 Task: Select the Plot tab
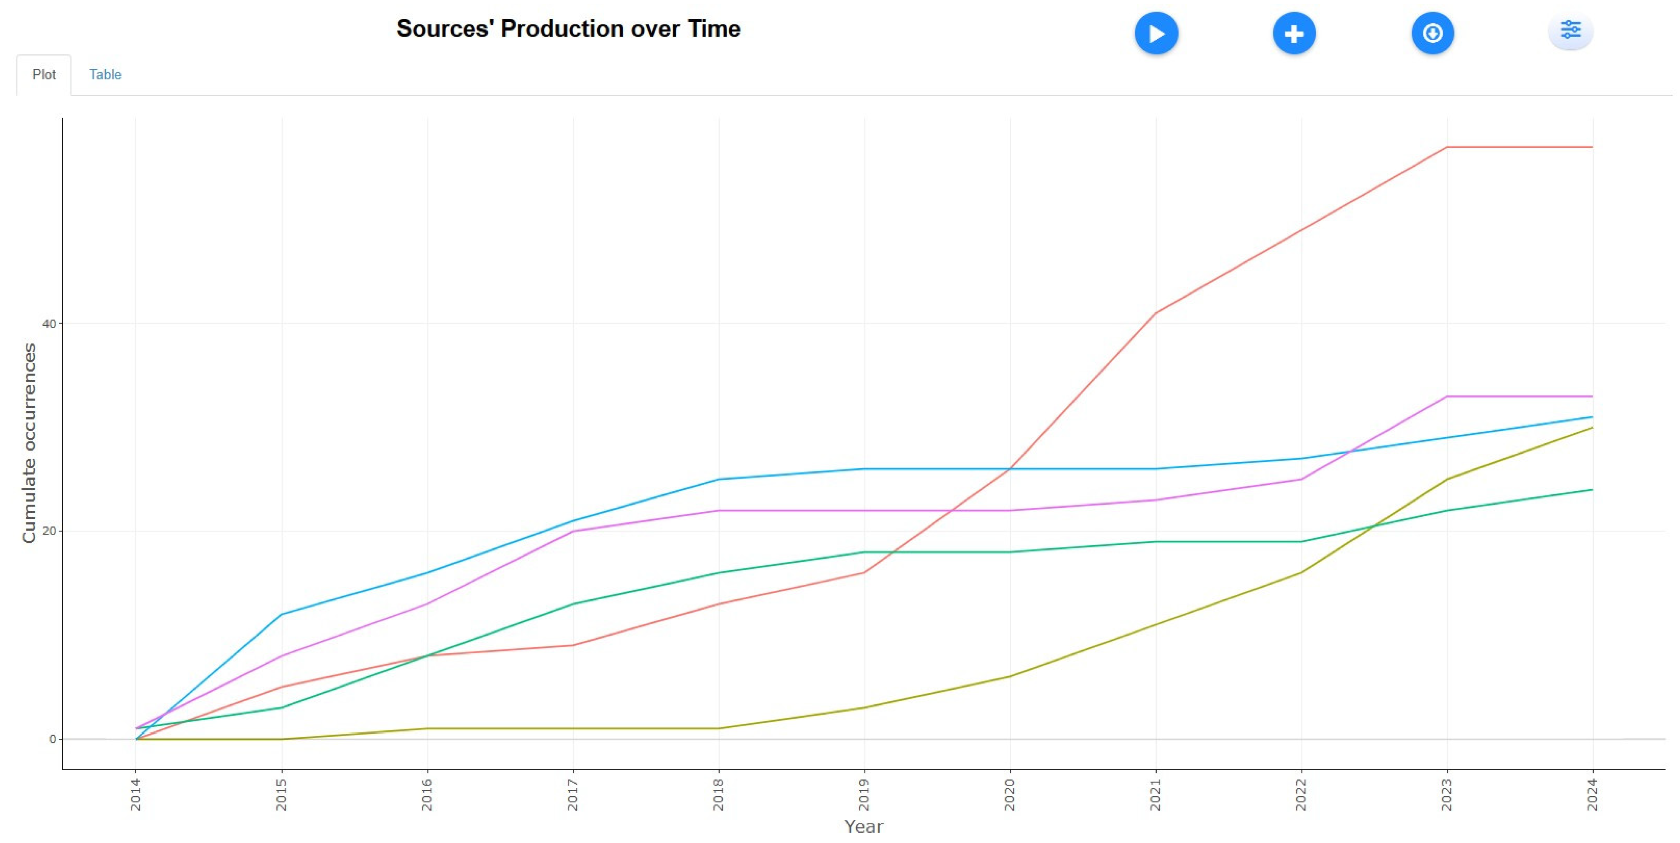click(44, 74)
